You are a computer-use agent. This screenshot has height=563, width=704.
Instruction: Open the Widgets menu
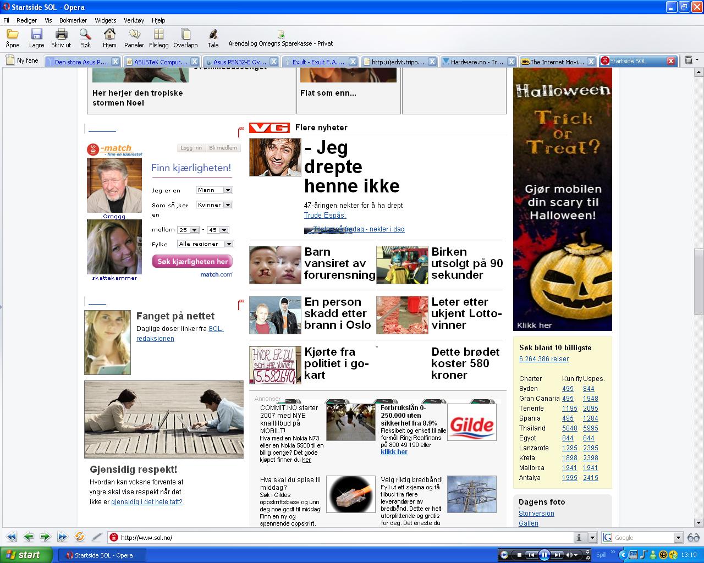point(105,20)
